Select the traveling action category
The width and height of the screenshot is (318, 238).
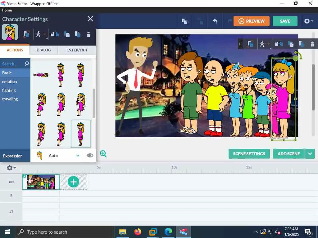[x=15, y=99]
